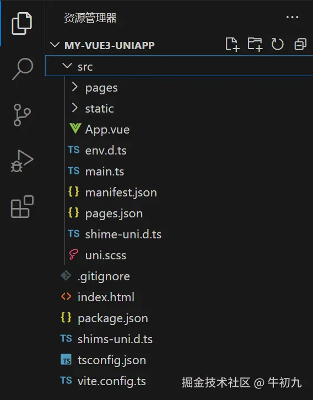The width and height of the screenshot is (313, 400).
Task: Click the HTML icon beside index.html
Action: [x=66, y=296]
